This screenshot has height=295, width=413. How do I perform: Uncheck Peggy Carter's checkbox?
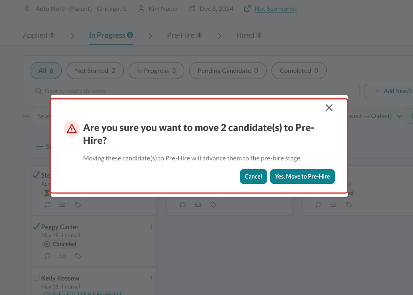coord(36,226)
